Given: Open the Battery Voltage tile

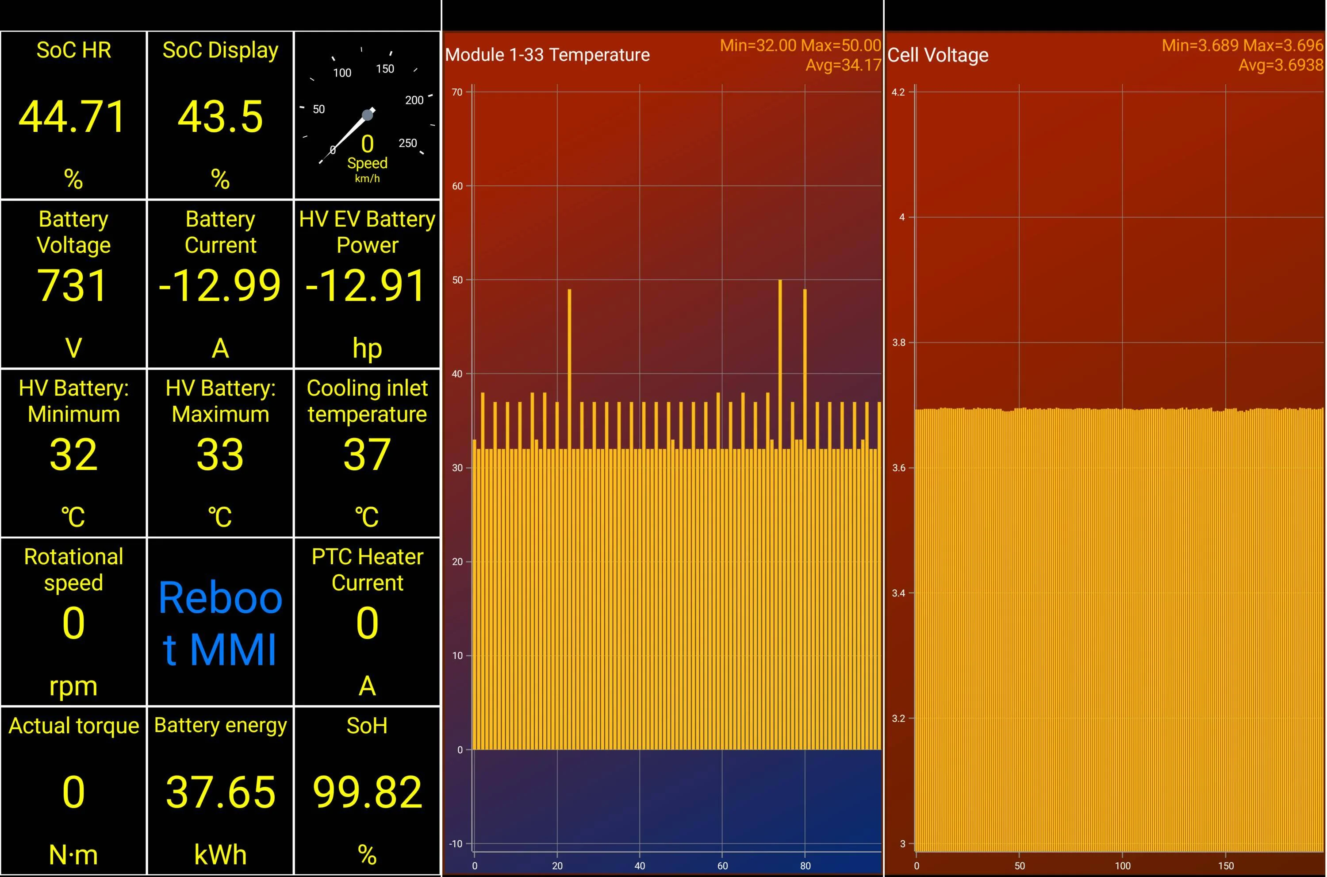Looking at the screenshot, I should click(73, 284).
